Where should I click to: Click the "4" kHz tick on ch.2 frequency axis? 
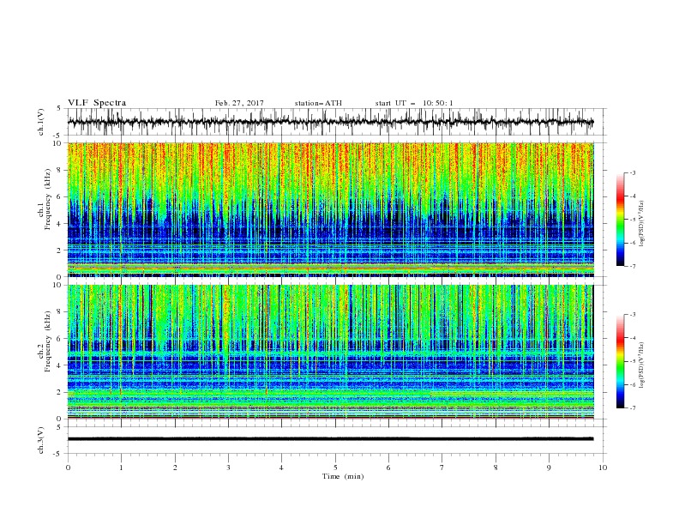pyautogui.click(x=59, y=365)
